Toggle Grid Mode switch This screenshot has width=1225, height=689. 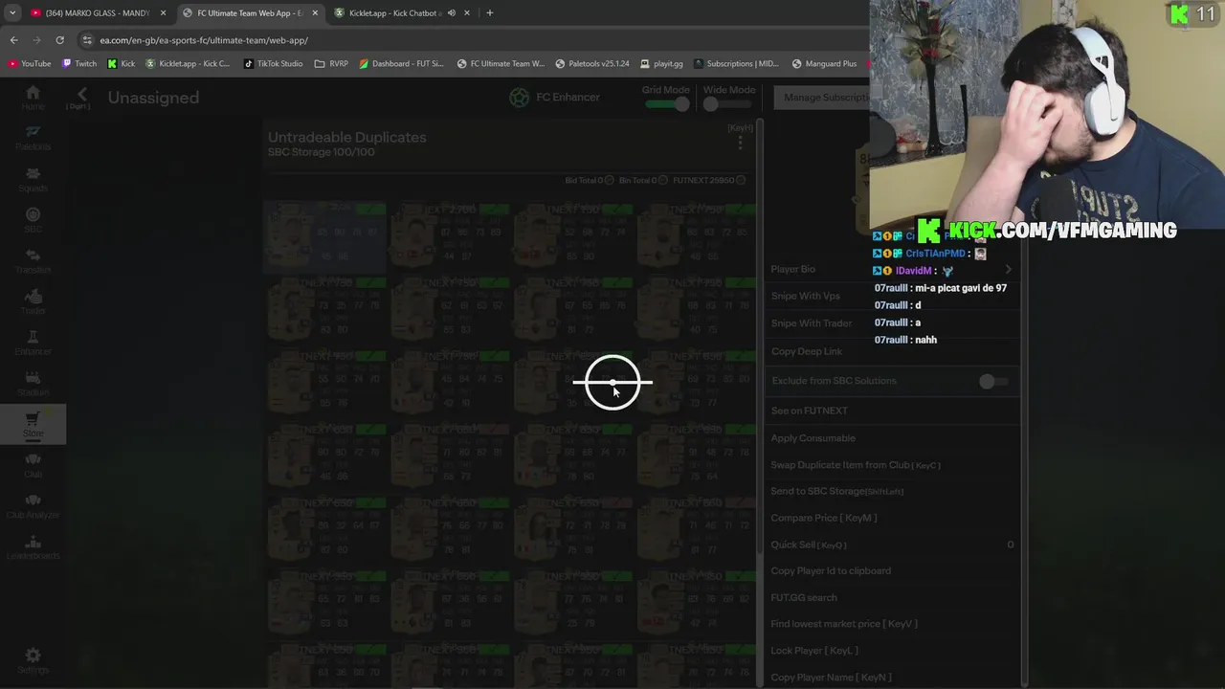667,103
